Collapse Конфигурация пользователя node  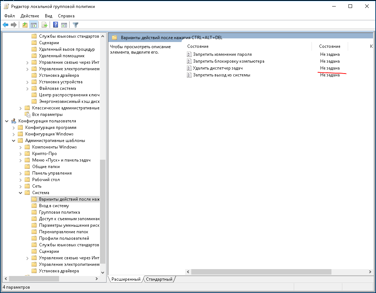[x=7, y=121]
